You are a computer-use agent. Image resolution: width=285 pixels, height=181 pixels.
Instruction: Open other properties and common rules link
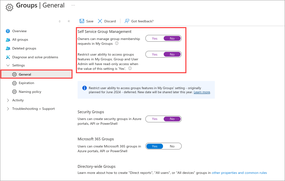coord(239,173)
